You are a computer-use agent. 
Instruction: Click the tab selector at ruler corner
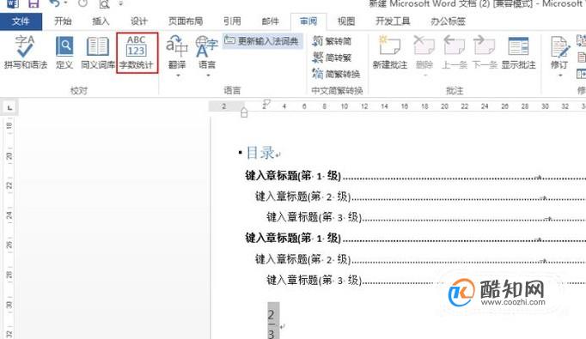pyautogui.click(x=9, y=108)
